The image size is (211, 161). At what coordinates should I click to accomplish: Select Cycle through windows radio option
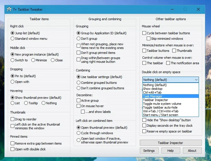pyautogui.click(x=79, y=133)
